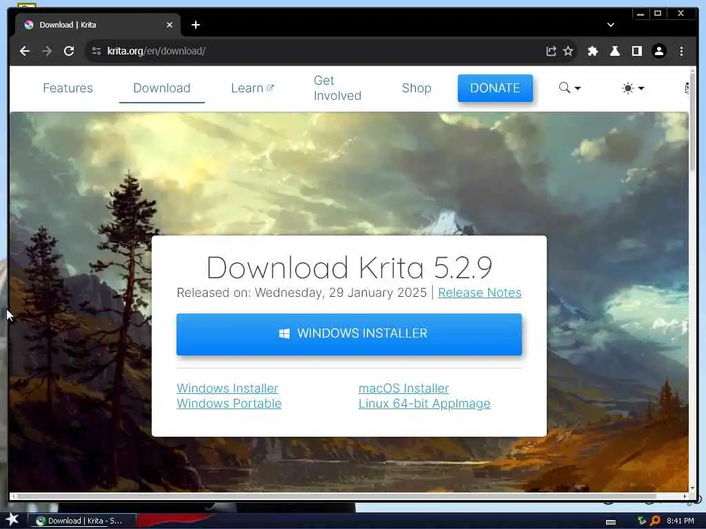
Task: Open the Release Notes link
Action: point(480,293)
